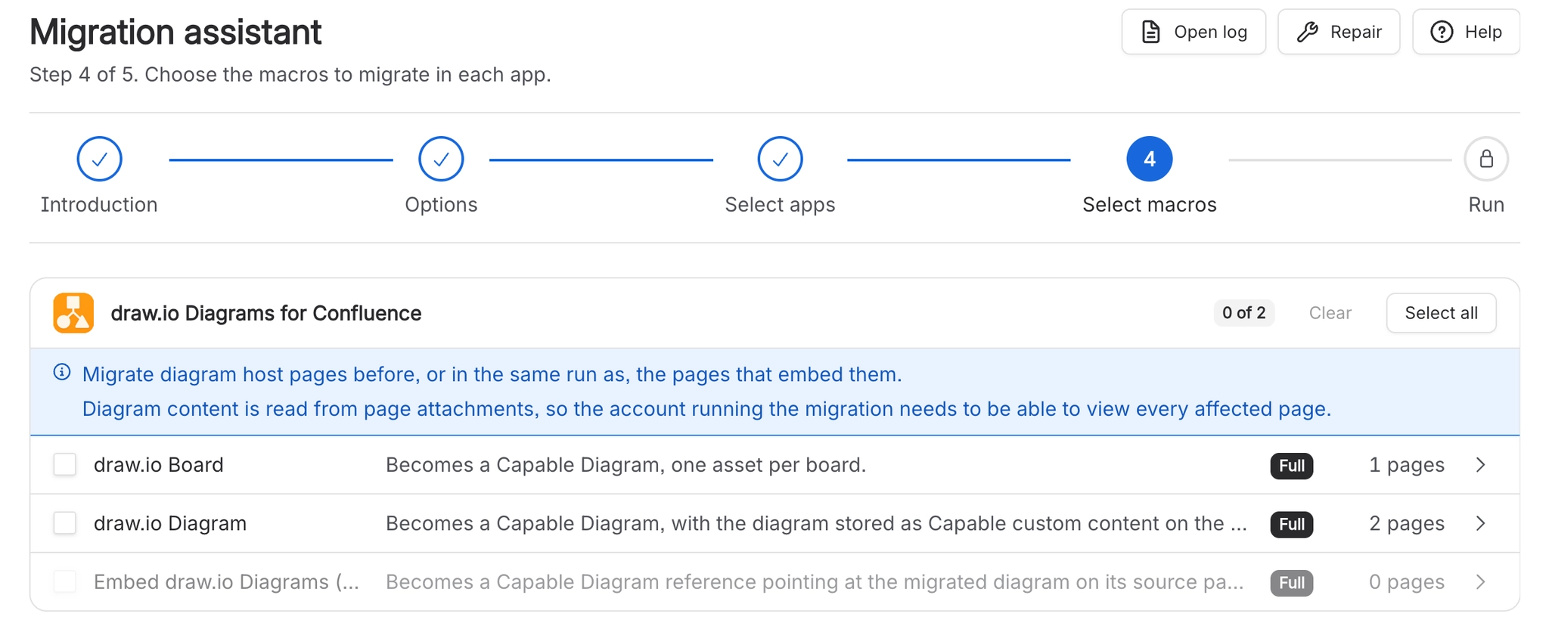The image size is (1549, 626).
Task: Click the Clear selection button
Action: (x=1330, y=313)
